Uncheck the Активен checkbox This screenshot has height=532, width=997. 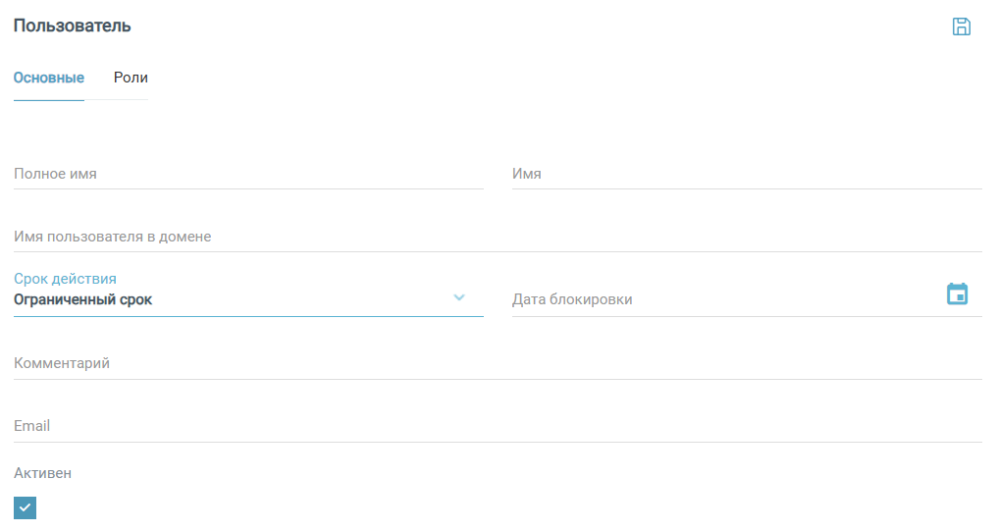coord(25,507)
